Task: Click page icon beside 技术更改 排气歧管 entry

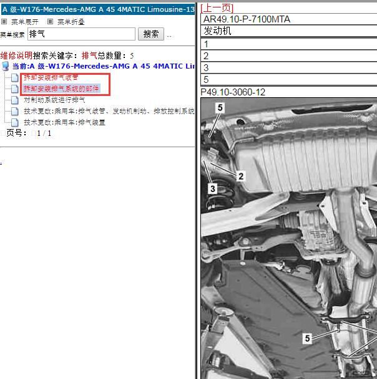Action: coord(15,111)
